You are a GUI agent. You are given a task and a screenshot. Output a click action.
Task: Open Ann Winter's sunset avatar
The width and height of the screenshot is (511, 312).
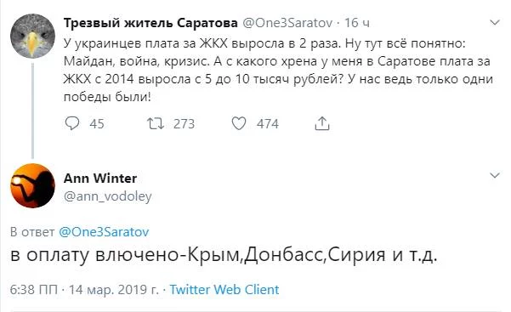(x=32, y=185)
